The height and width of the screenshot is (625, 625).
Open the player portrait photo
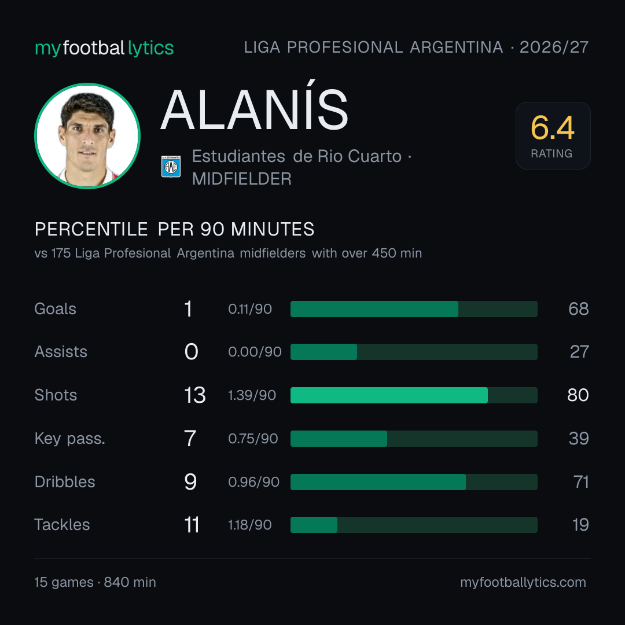[88, 136]
